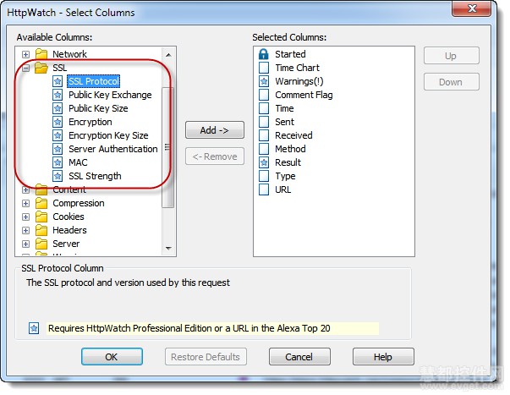Screen dimensions: 510x395
Task: Click the Server folder icon
Action: 41,244
